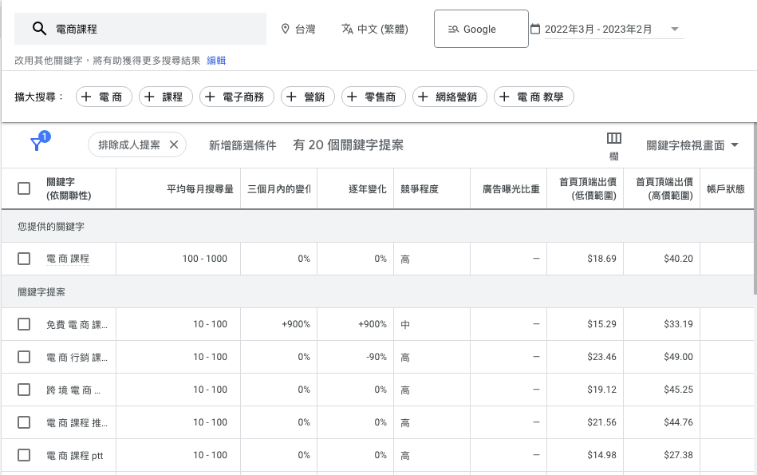Click the 電商 課程 keyword text

(68, 259)
